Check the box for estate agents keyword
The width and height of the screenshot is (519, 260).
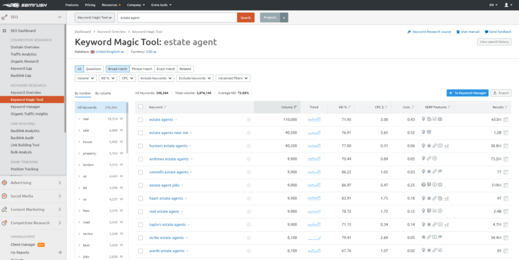pos(141,119)
